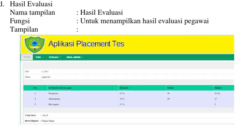The image size is (235, 127).
Task: Click the Bhs Inggris criteria row
Action: click(129, 105)
